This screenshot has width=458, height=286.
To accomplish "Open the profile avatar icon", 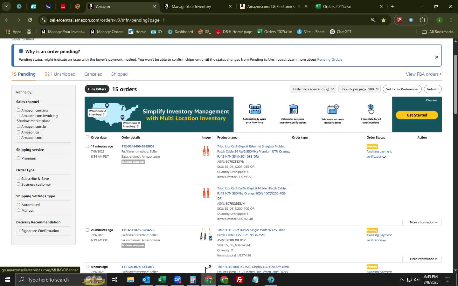I will [x=440, y=20].
